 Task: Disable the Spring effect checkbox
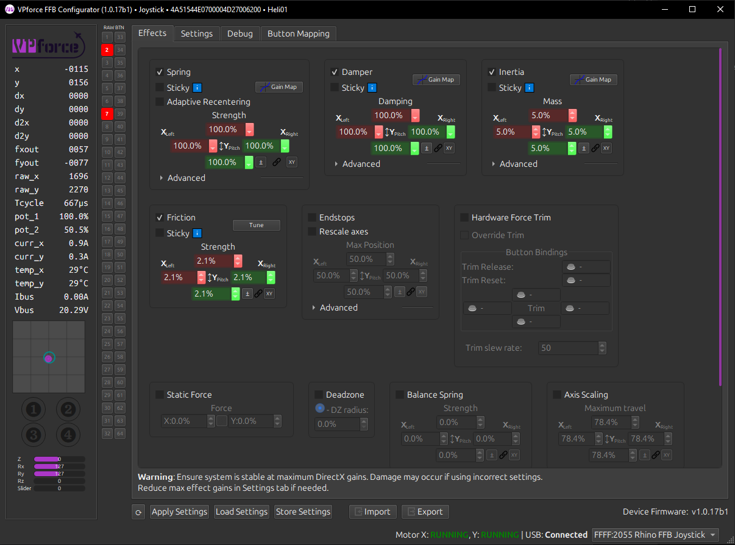[160, 72]
